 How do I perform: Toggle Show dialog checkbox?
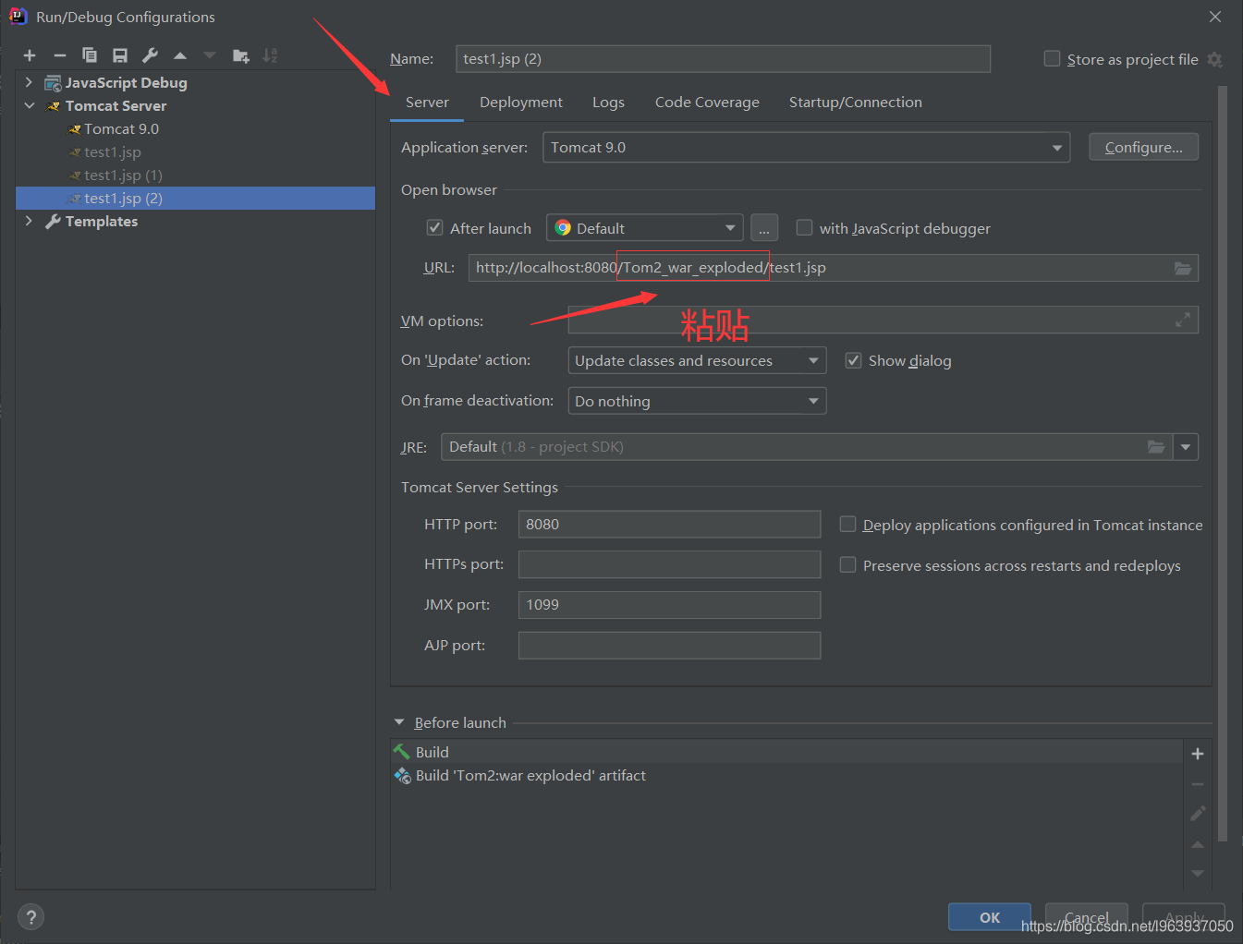[853, 360]
